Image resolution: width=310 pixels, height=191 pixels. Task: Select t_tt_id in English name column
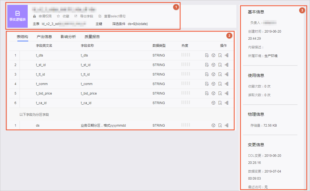(x=40, y=74)
